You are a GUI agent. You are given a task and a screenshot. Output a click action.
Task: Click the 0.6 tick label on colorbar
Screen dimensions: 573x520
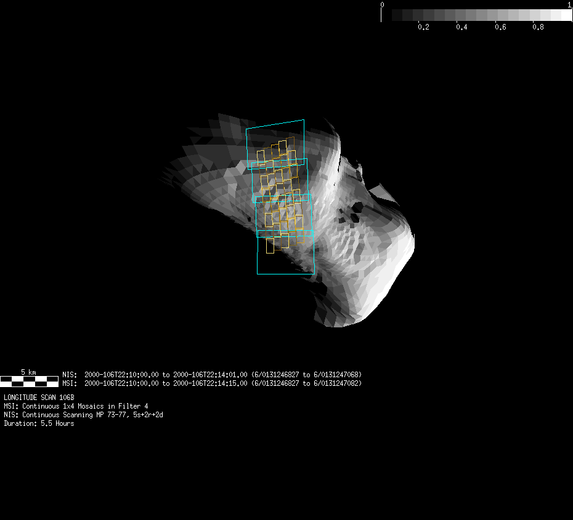point(500,28)
